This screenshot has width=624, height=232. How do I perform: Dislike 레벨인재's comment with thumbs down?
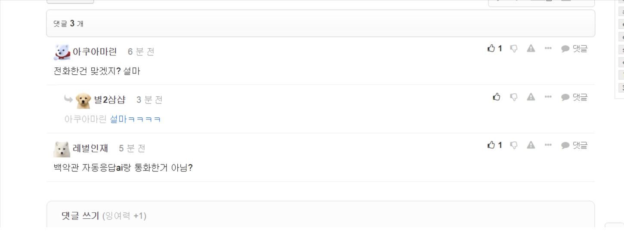(513, 145)
